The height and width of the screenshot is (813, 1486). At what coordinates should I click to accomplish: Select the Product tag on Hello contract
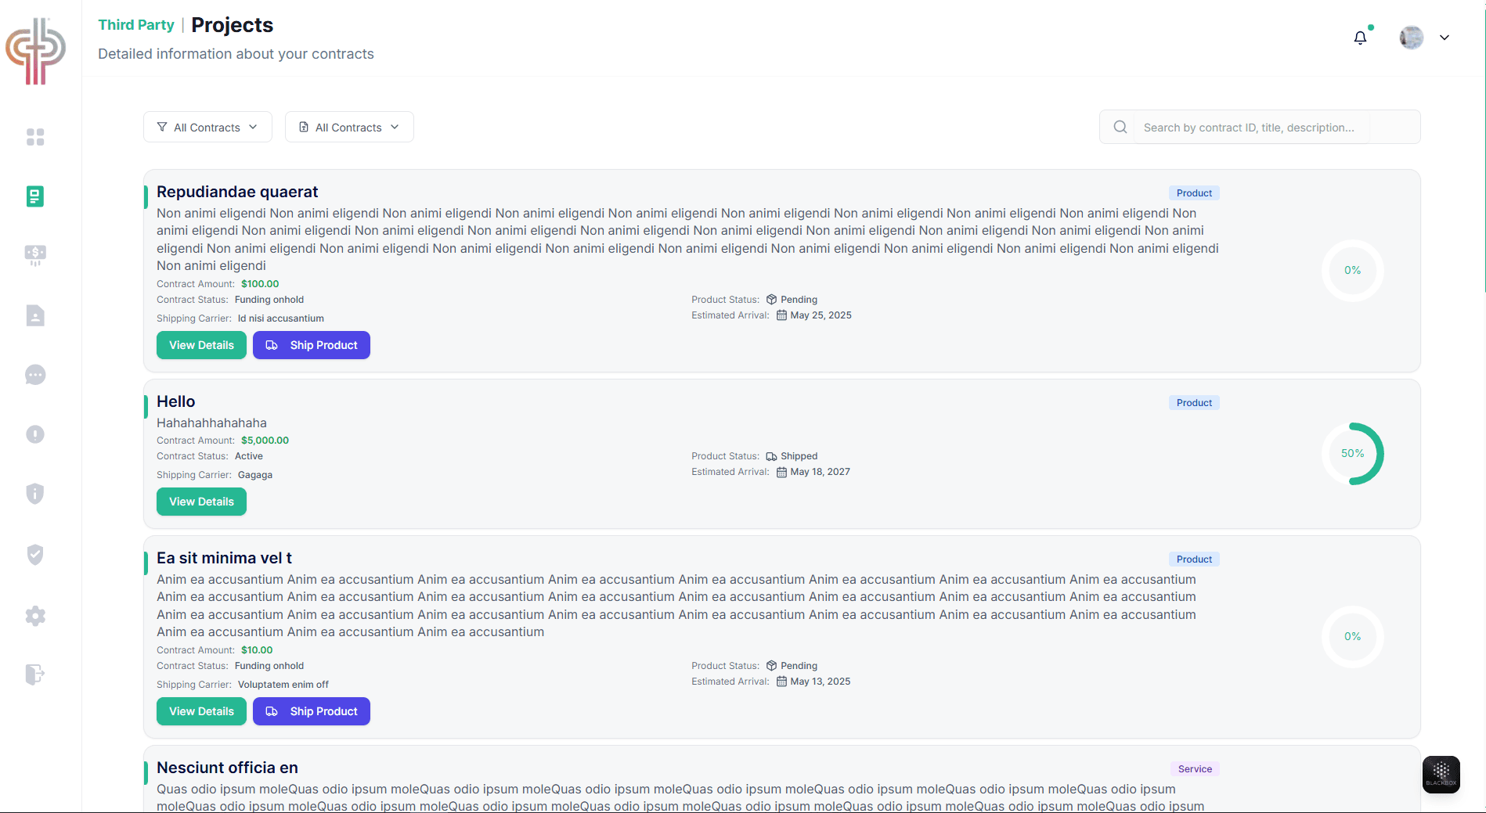(1193, 402)
